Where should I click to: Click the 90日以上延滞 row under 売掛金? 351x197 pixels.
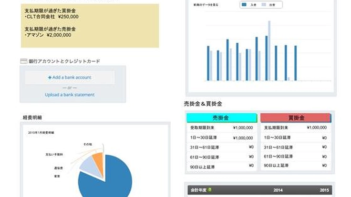pos(222,167)
